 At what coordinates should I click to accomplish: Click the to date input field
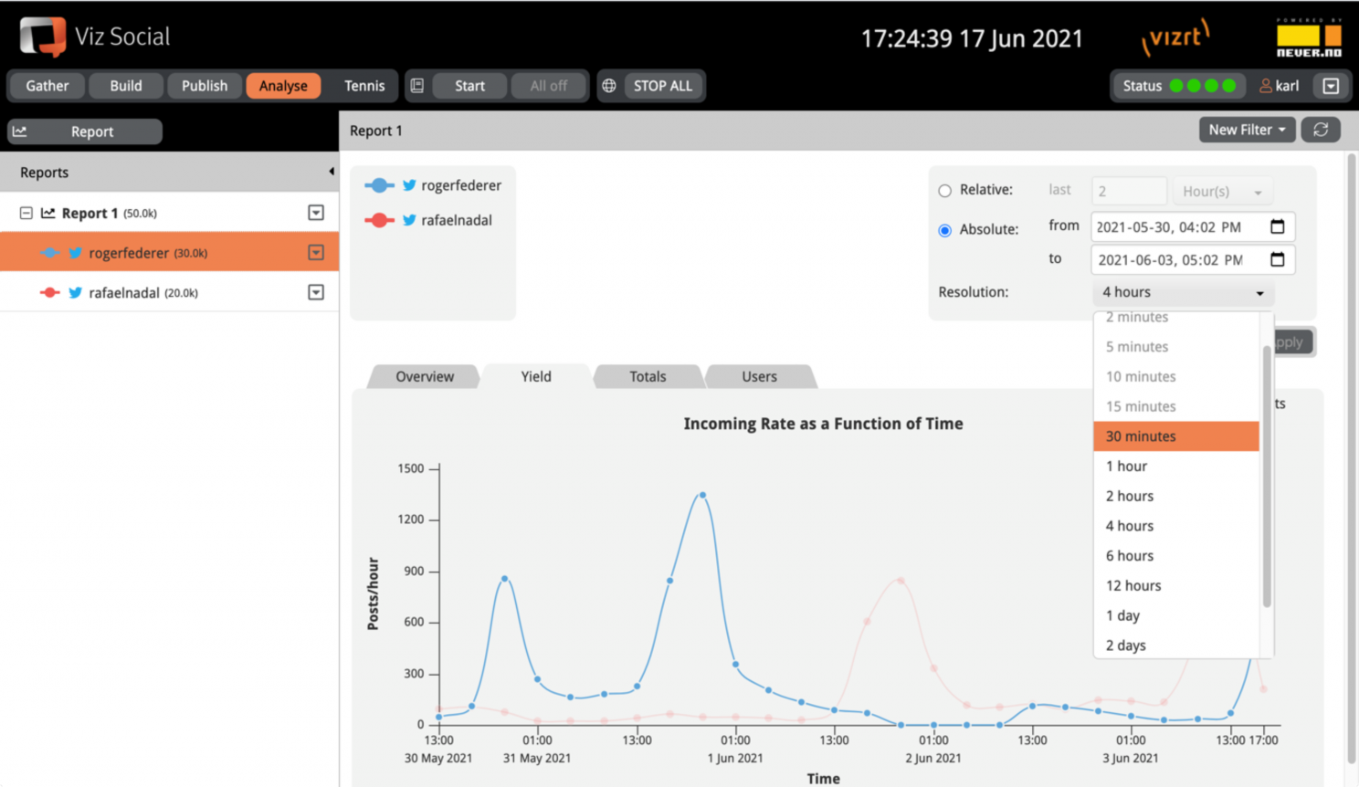point(1193,260)
